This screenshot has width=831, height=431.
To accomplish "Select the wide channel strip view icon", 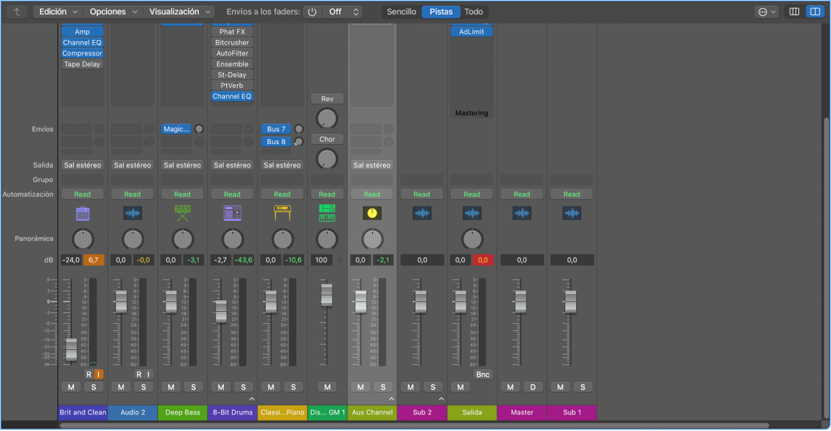I will pyautogui.click(x=815, y=11).
